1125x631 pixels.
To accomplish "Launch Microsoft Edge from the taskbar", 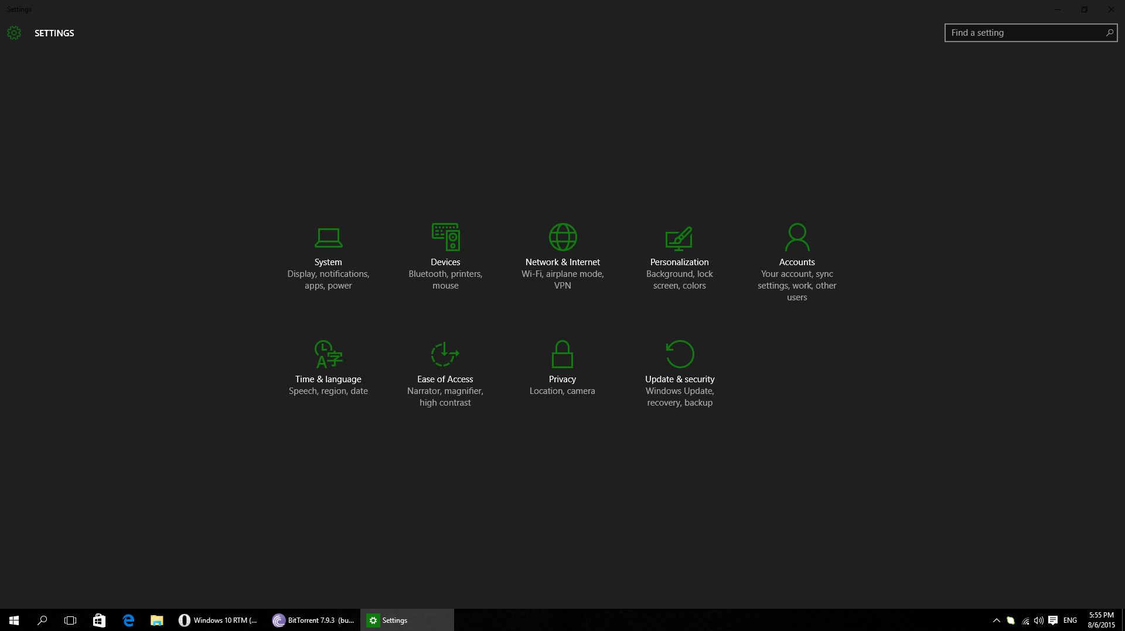I will tap(128, 620).
